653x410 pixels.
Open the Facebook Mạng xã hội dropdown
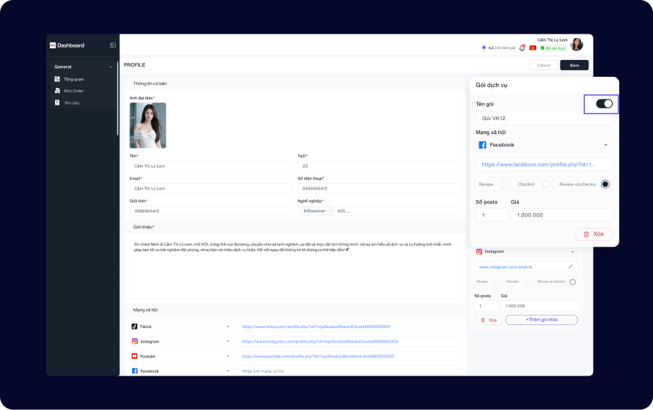544,145
